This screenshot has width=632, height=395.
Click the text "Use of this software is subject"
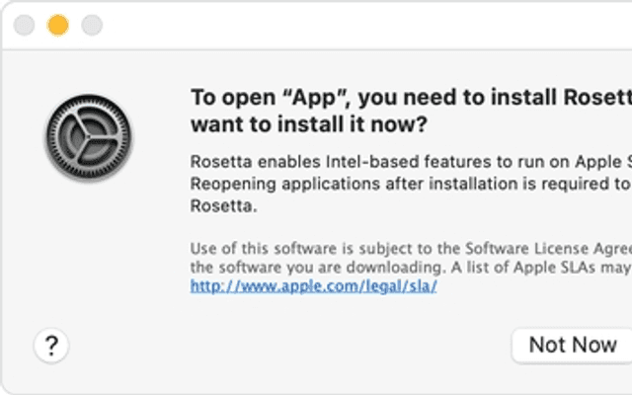tap(301, 248)
